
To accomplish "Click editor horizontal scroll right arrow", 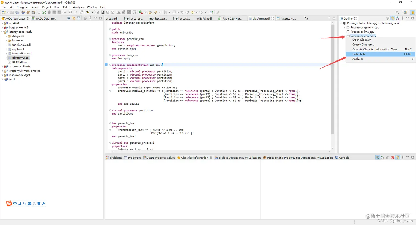I will [329, 151].
